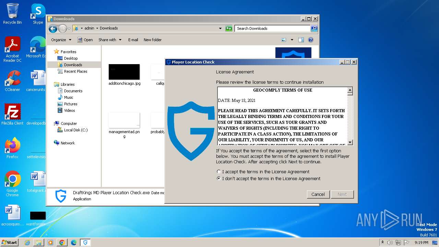Open the view options dropdown arrow
The width and height of the screenshot is (439, 247).
tap(292, 40)
